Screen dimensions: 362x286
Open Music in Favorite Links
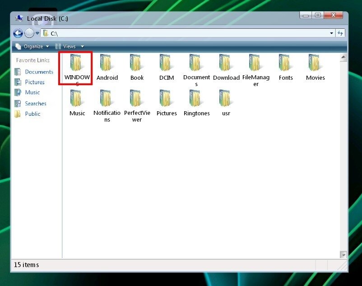(27, 92)
